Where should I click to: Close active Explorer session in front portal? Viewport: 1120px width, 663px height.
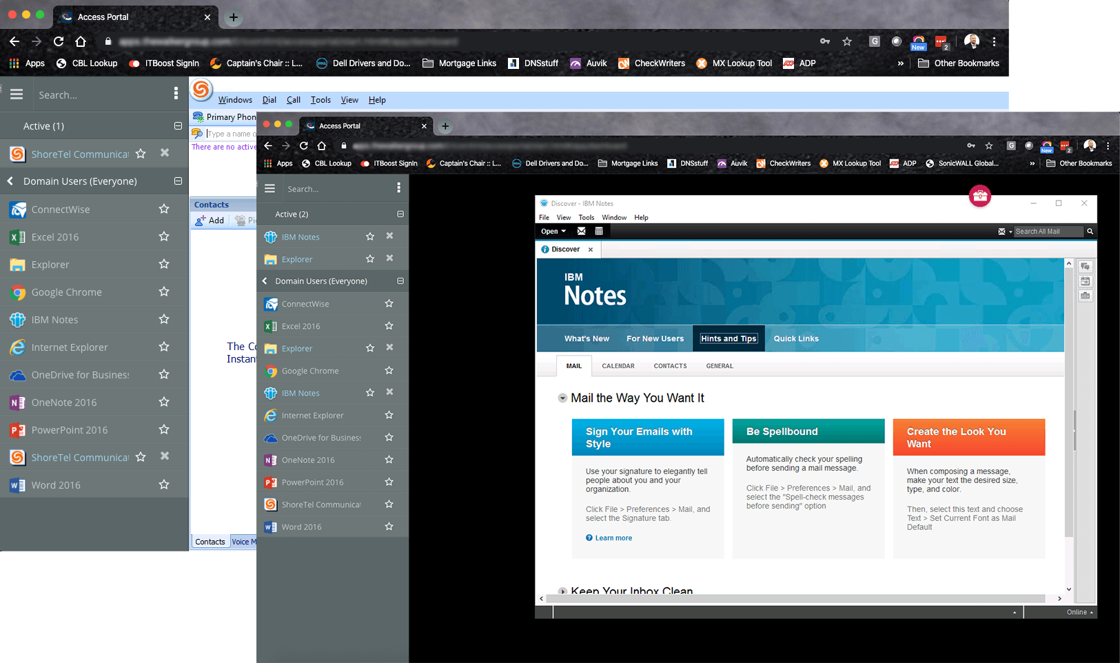(389, 258)
